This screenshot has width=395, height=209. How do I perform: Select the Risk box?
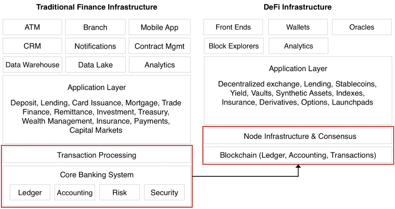tap(120, 192)
